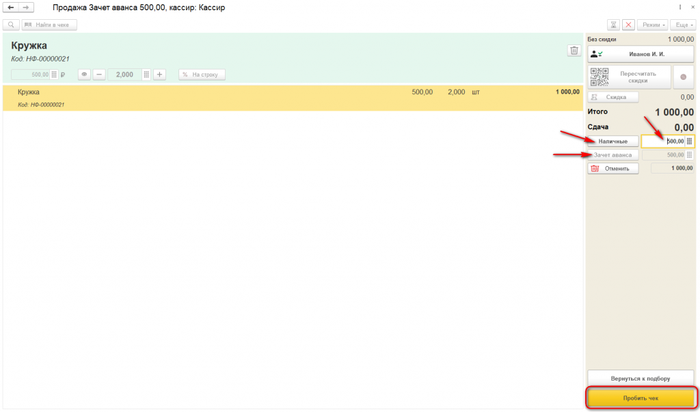Cancel receipt with the red X icon

[629, 25]
